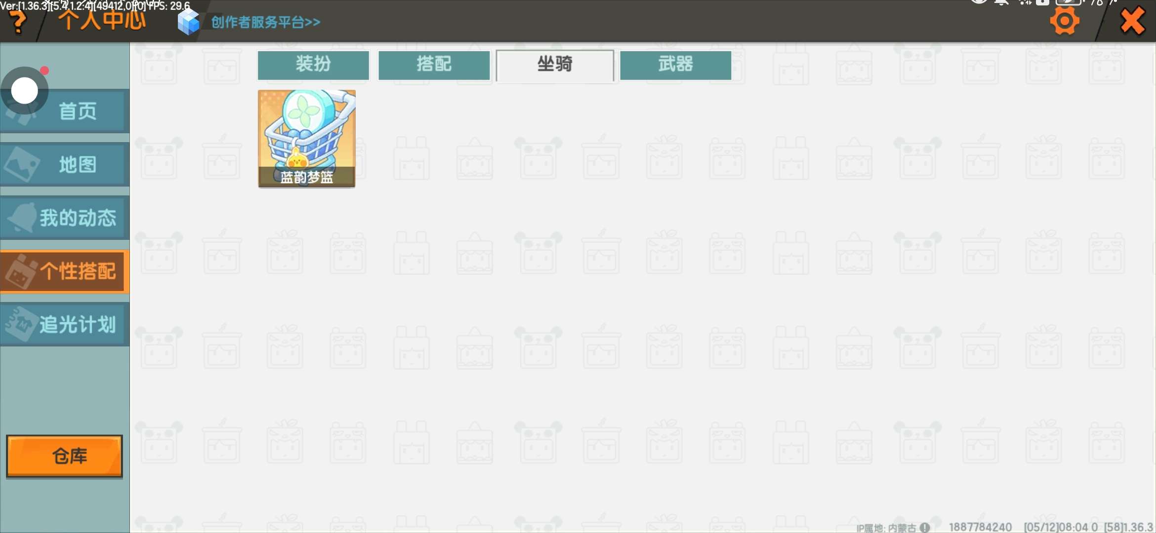Select the 坐骑 tab

click(x=555, y=66)
